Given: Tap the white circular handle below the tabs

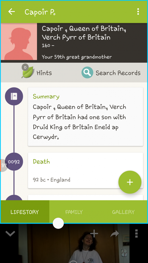Looking at the screenshot, I should (58, 223).
